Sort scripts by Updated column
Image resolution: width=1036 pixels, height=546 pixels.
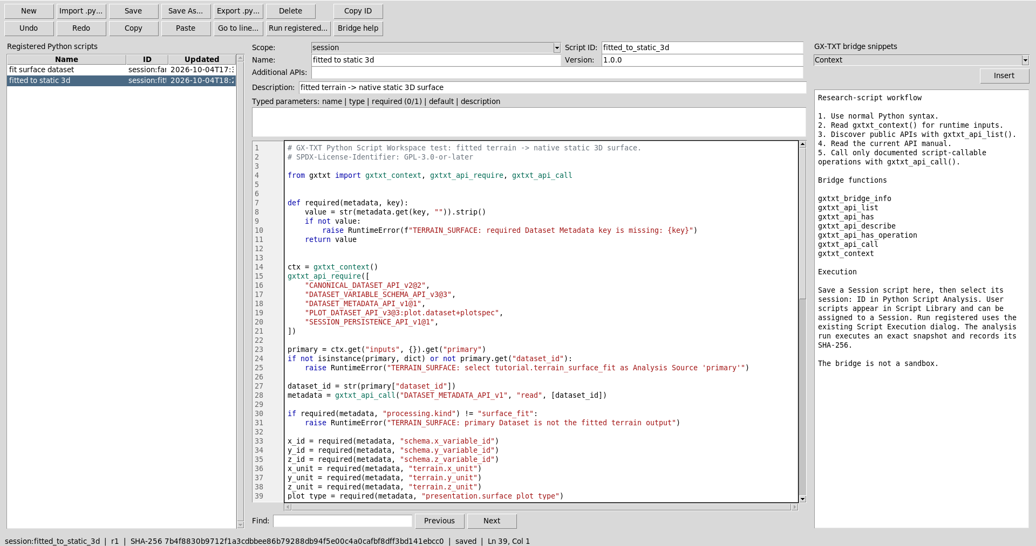[202, 59]
